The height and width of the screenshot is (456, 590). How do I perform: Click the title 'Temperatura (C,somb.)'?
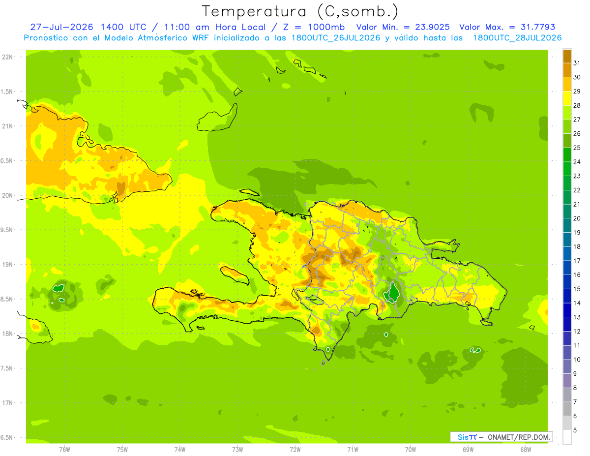tap(300, 11)
